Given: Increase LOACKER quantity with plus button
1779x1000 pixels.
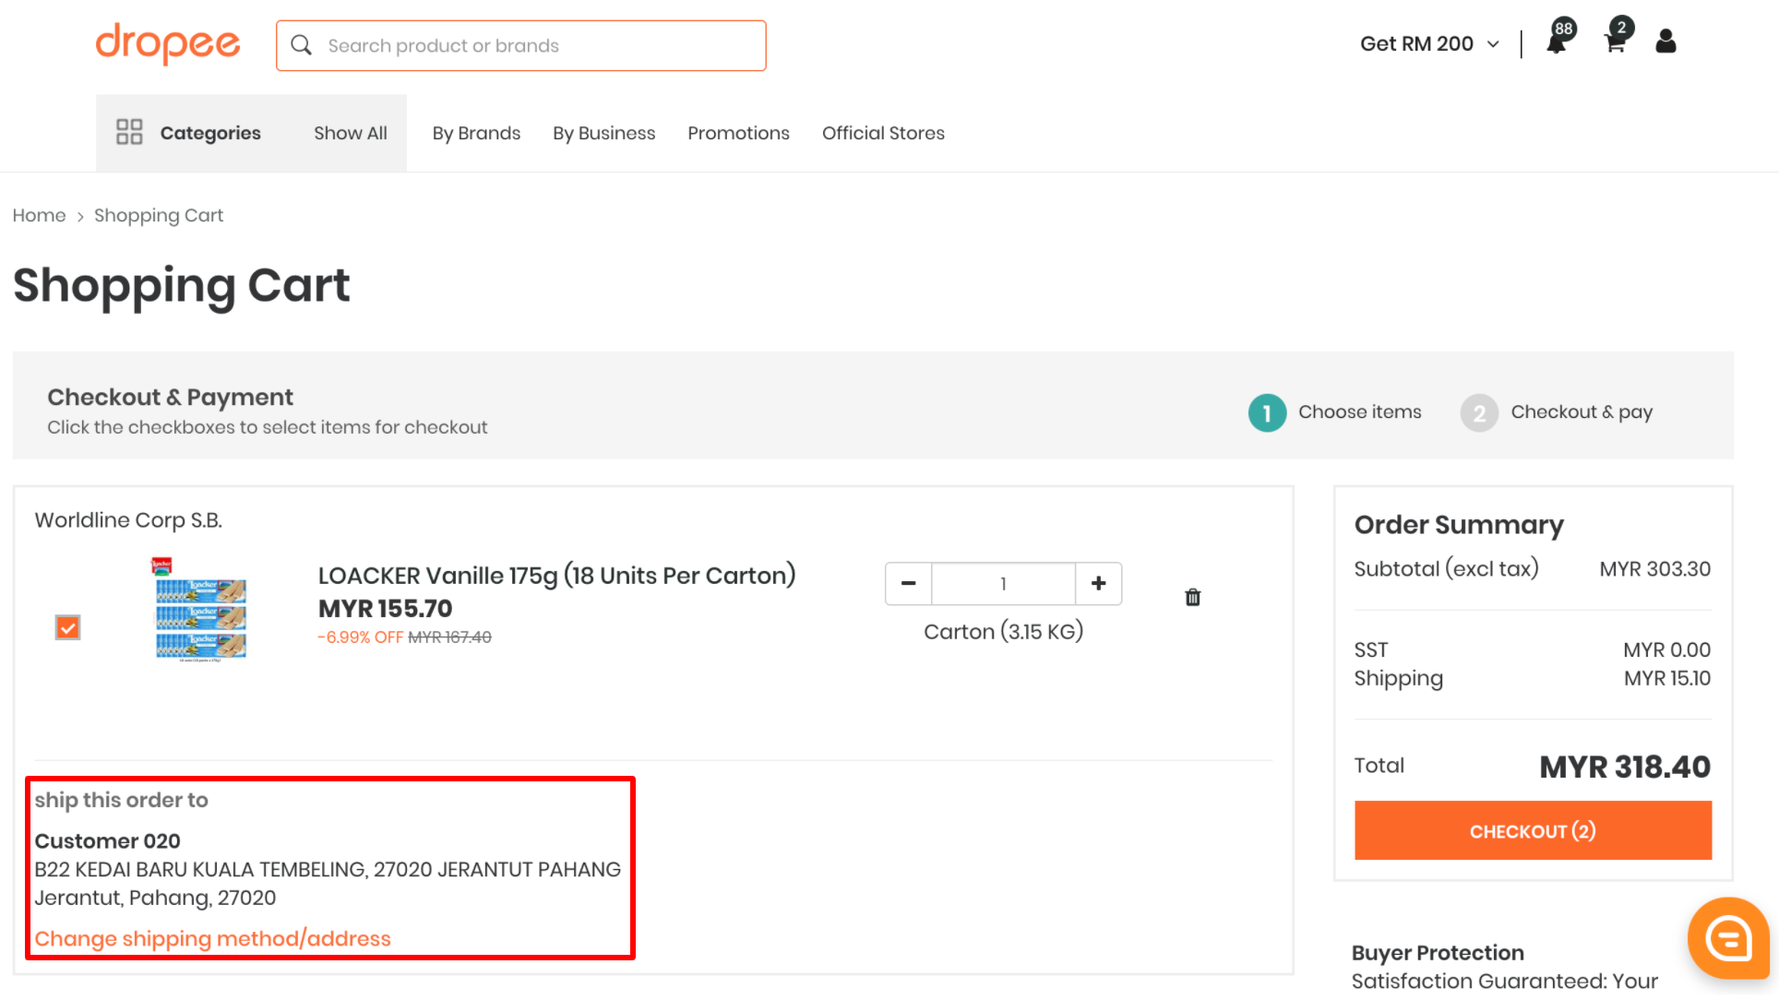Looking at the screenshot, I should pyautogui.click(x=1099, y=583).
